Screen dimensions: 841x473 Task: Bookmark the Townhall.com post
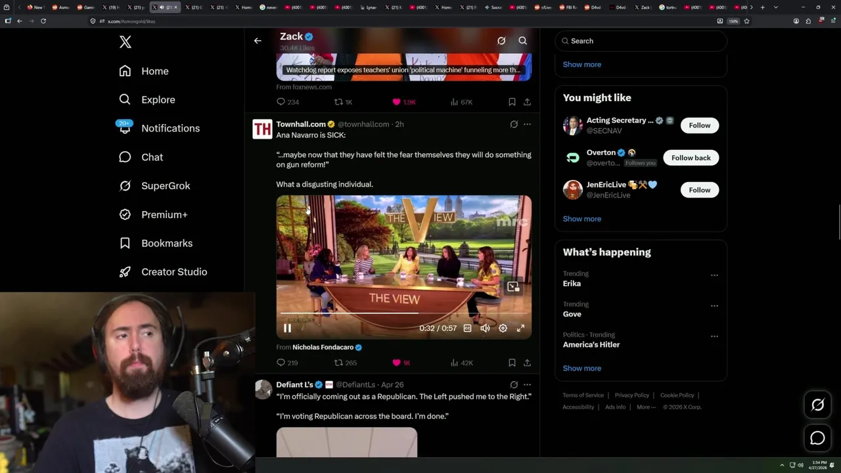click(x=512, y=363)
